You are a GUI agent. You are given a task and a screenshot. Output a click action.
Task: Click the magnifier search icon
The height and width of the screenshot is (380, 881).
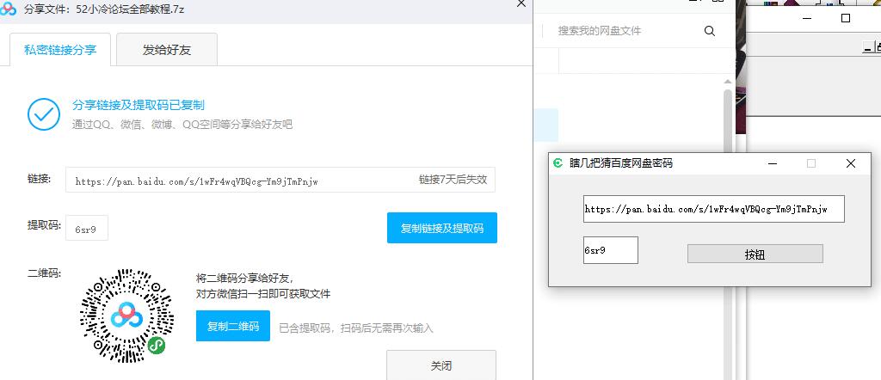710,31
